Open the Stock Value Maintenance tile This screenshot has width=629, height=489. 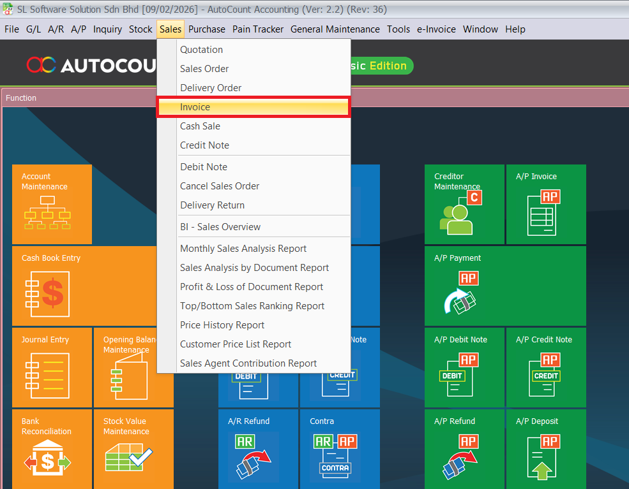133,449
